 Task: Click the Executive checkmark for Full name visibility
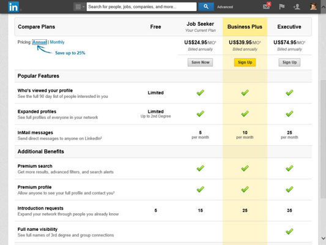point(289,232)
